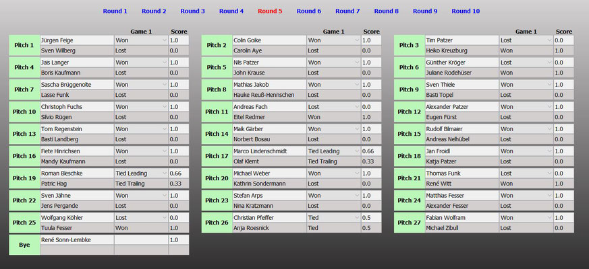
Task: Click player name Andreas Nelhübel
Action: [x=448, y=139]
